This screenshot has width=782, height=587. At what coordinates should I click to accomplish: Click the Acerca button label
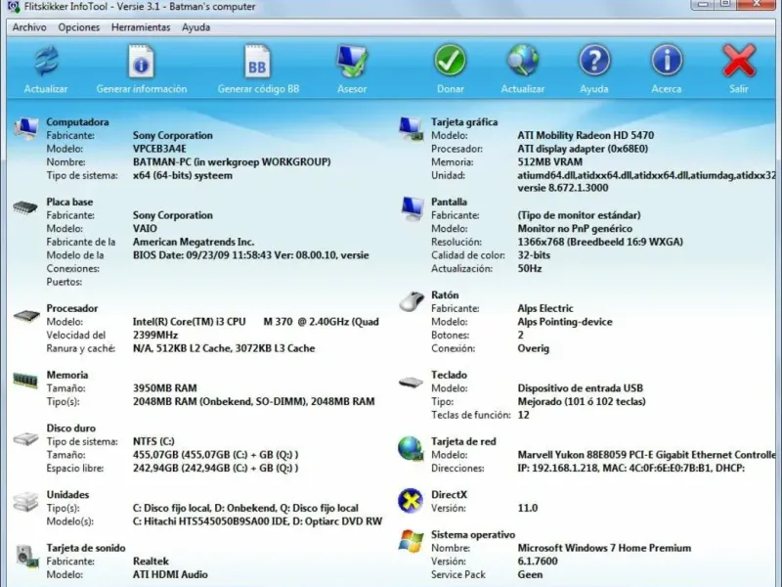[x=667, y=89]
